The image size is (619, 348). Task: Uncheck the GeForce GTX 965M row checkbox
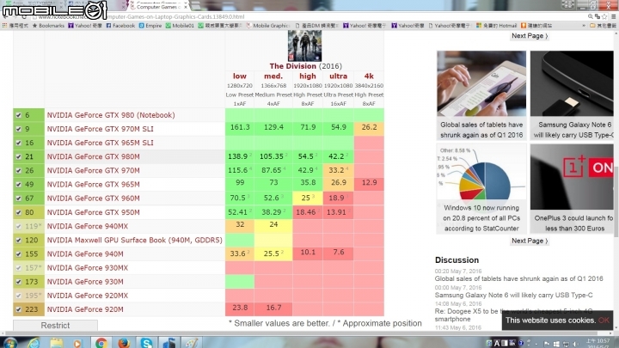coord(19,184)
